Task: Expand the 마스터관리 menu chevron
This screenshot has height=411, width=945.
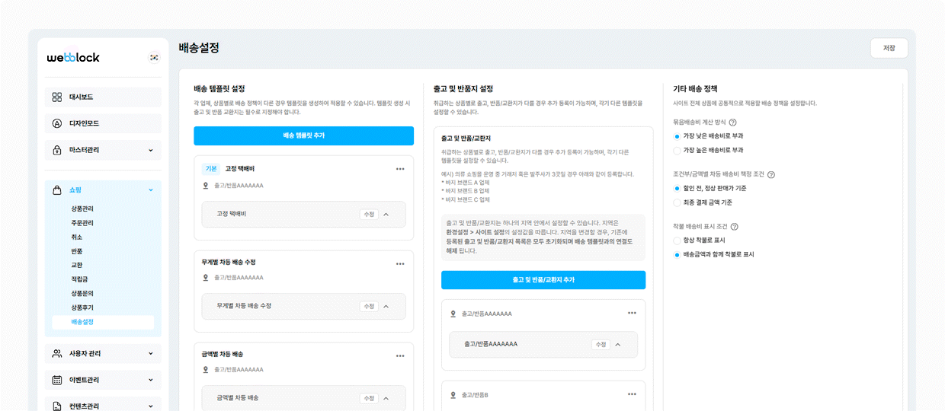Action: (x=151, y=150)
